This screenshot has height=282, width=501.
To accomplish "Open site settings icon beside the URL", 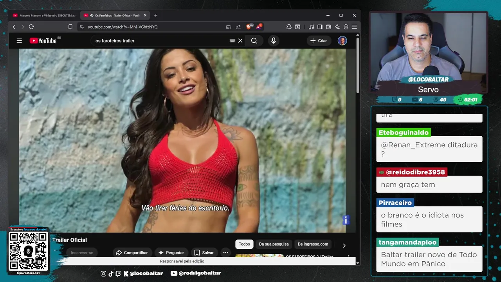I will (81, 27).
